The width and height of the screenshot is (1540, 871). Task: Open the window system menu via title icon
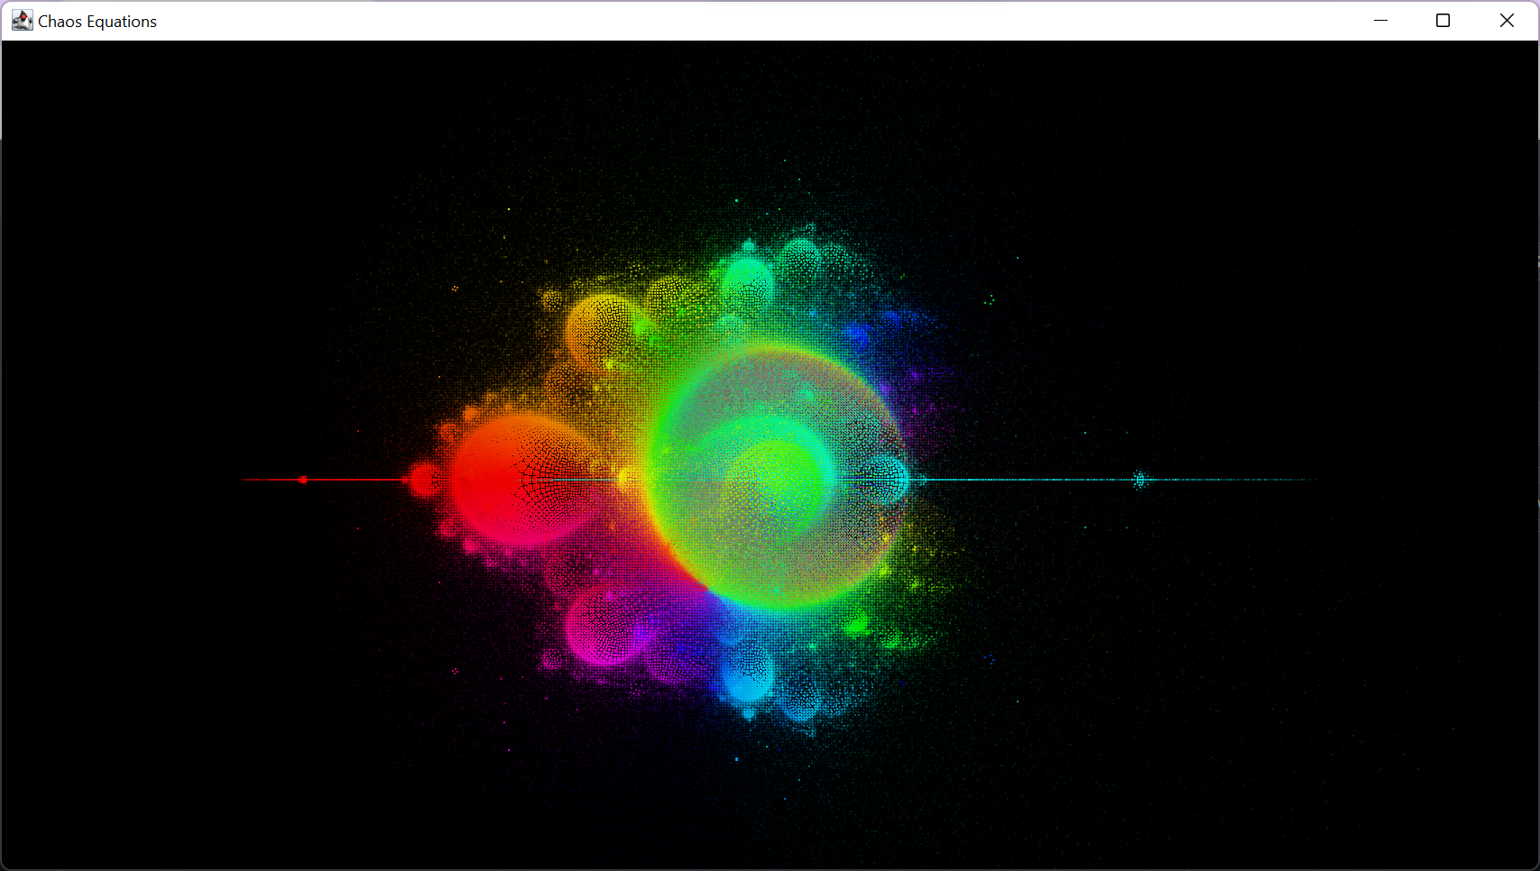pos(22,20)
